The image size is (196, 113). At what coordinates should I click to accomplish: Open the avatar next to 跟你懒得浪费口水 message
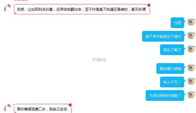point(7,108)
